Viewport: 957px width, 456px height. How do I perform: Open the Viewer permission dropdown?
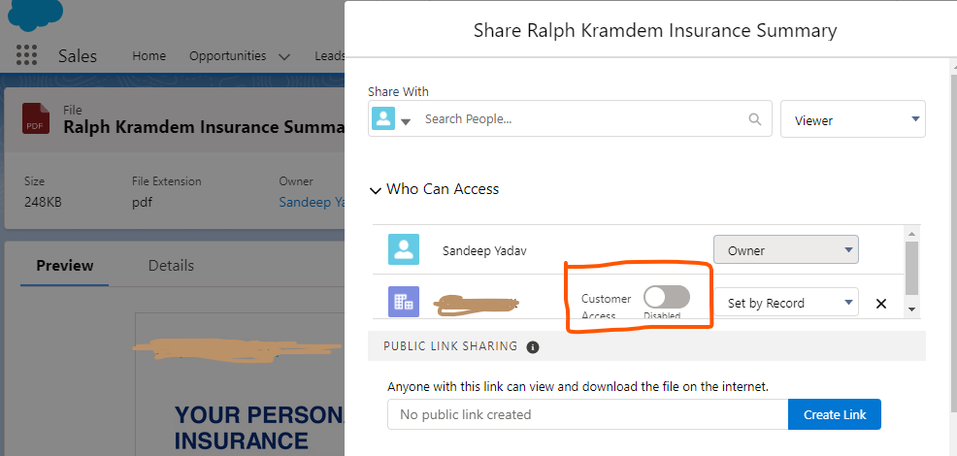852,119
